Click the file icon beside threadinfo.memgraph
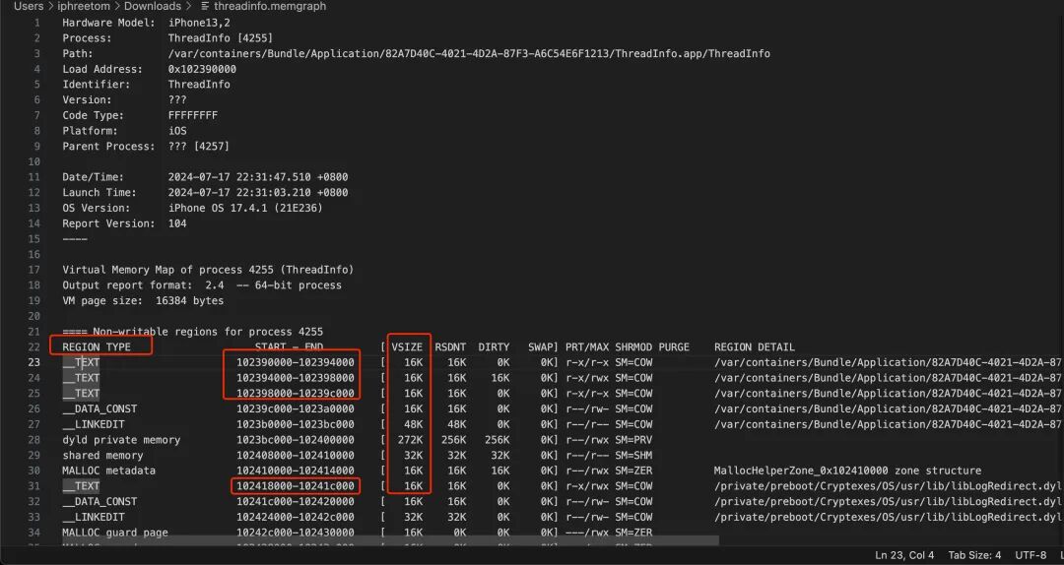Viewport: 1064px width, 565px height. tap(206, 6)
